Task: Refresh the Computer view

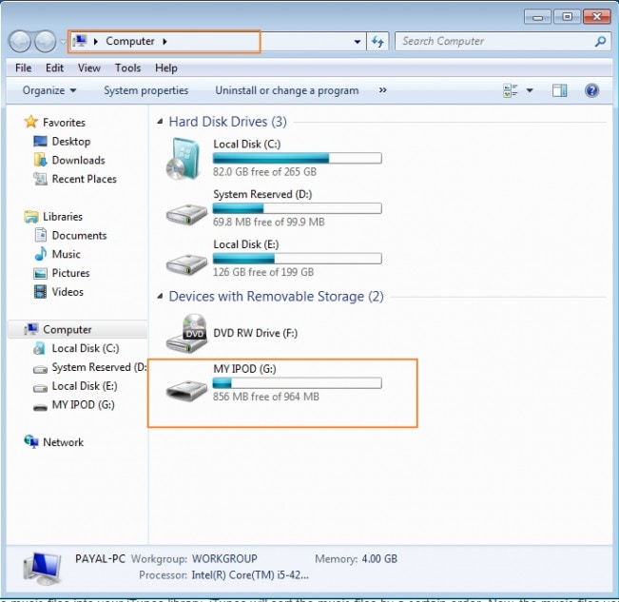Action: click(x=377, y=42)
